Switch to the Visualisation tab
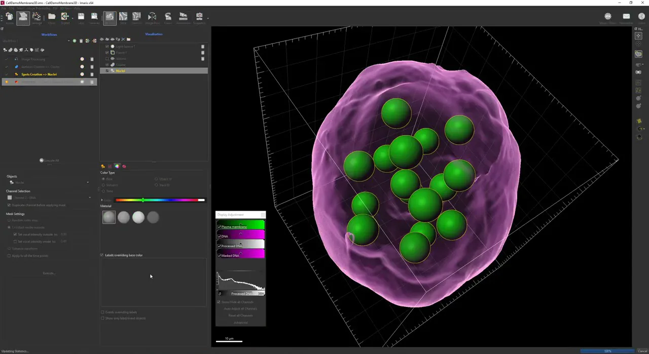The image size is (649, 354). tap(154, 34)
